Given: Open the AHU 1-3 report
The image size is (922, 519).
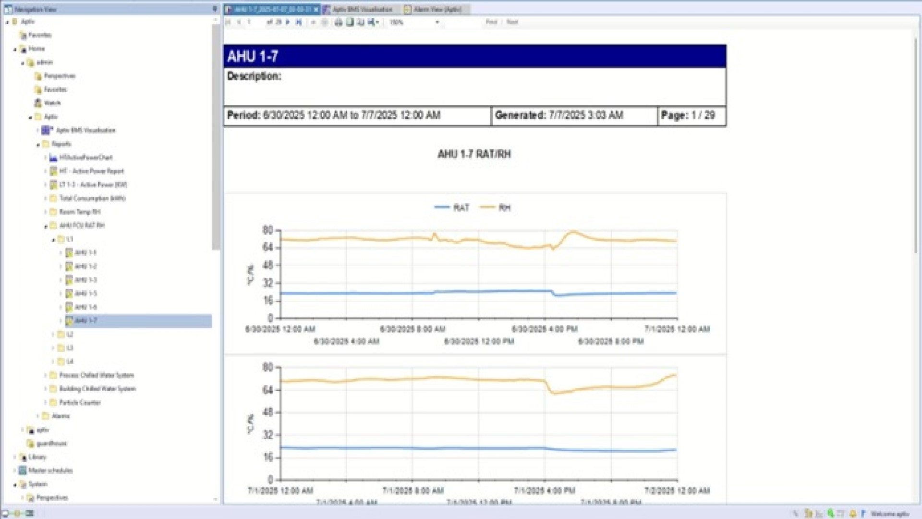Looking at the screenshot, I should (85, 280).
